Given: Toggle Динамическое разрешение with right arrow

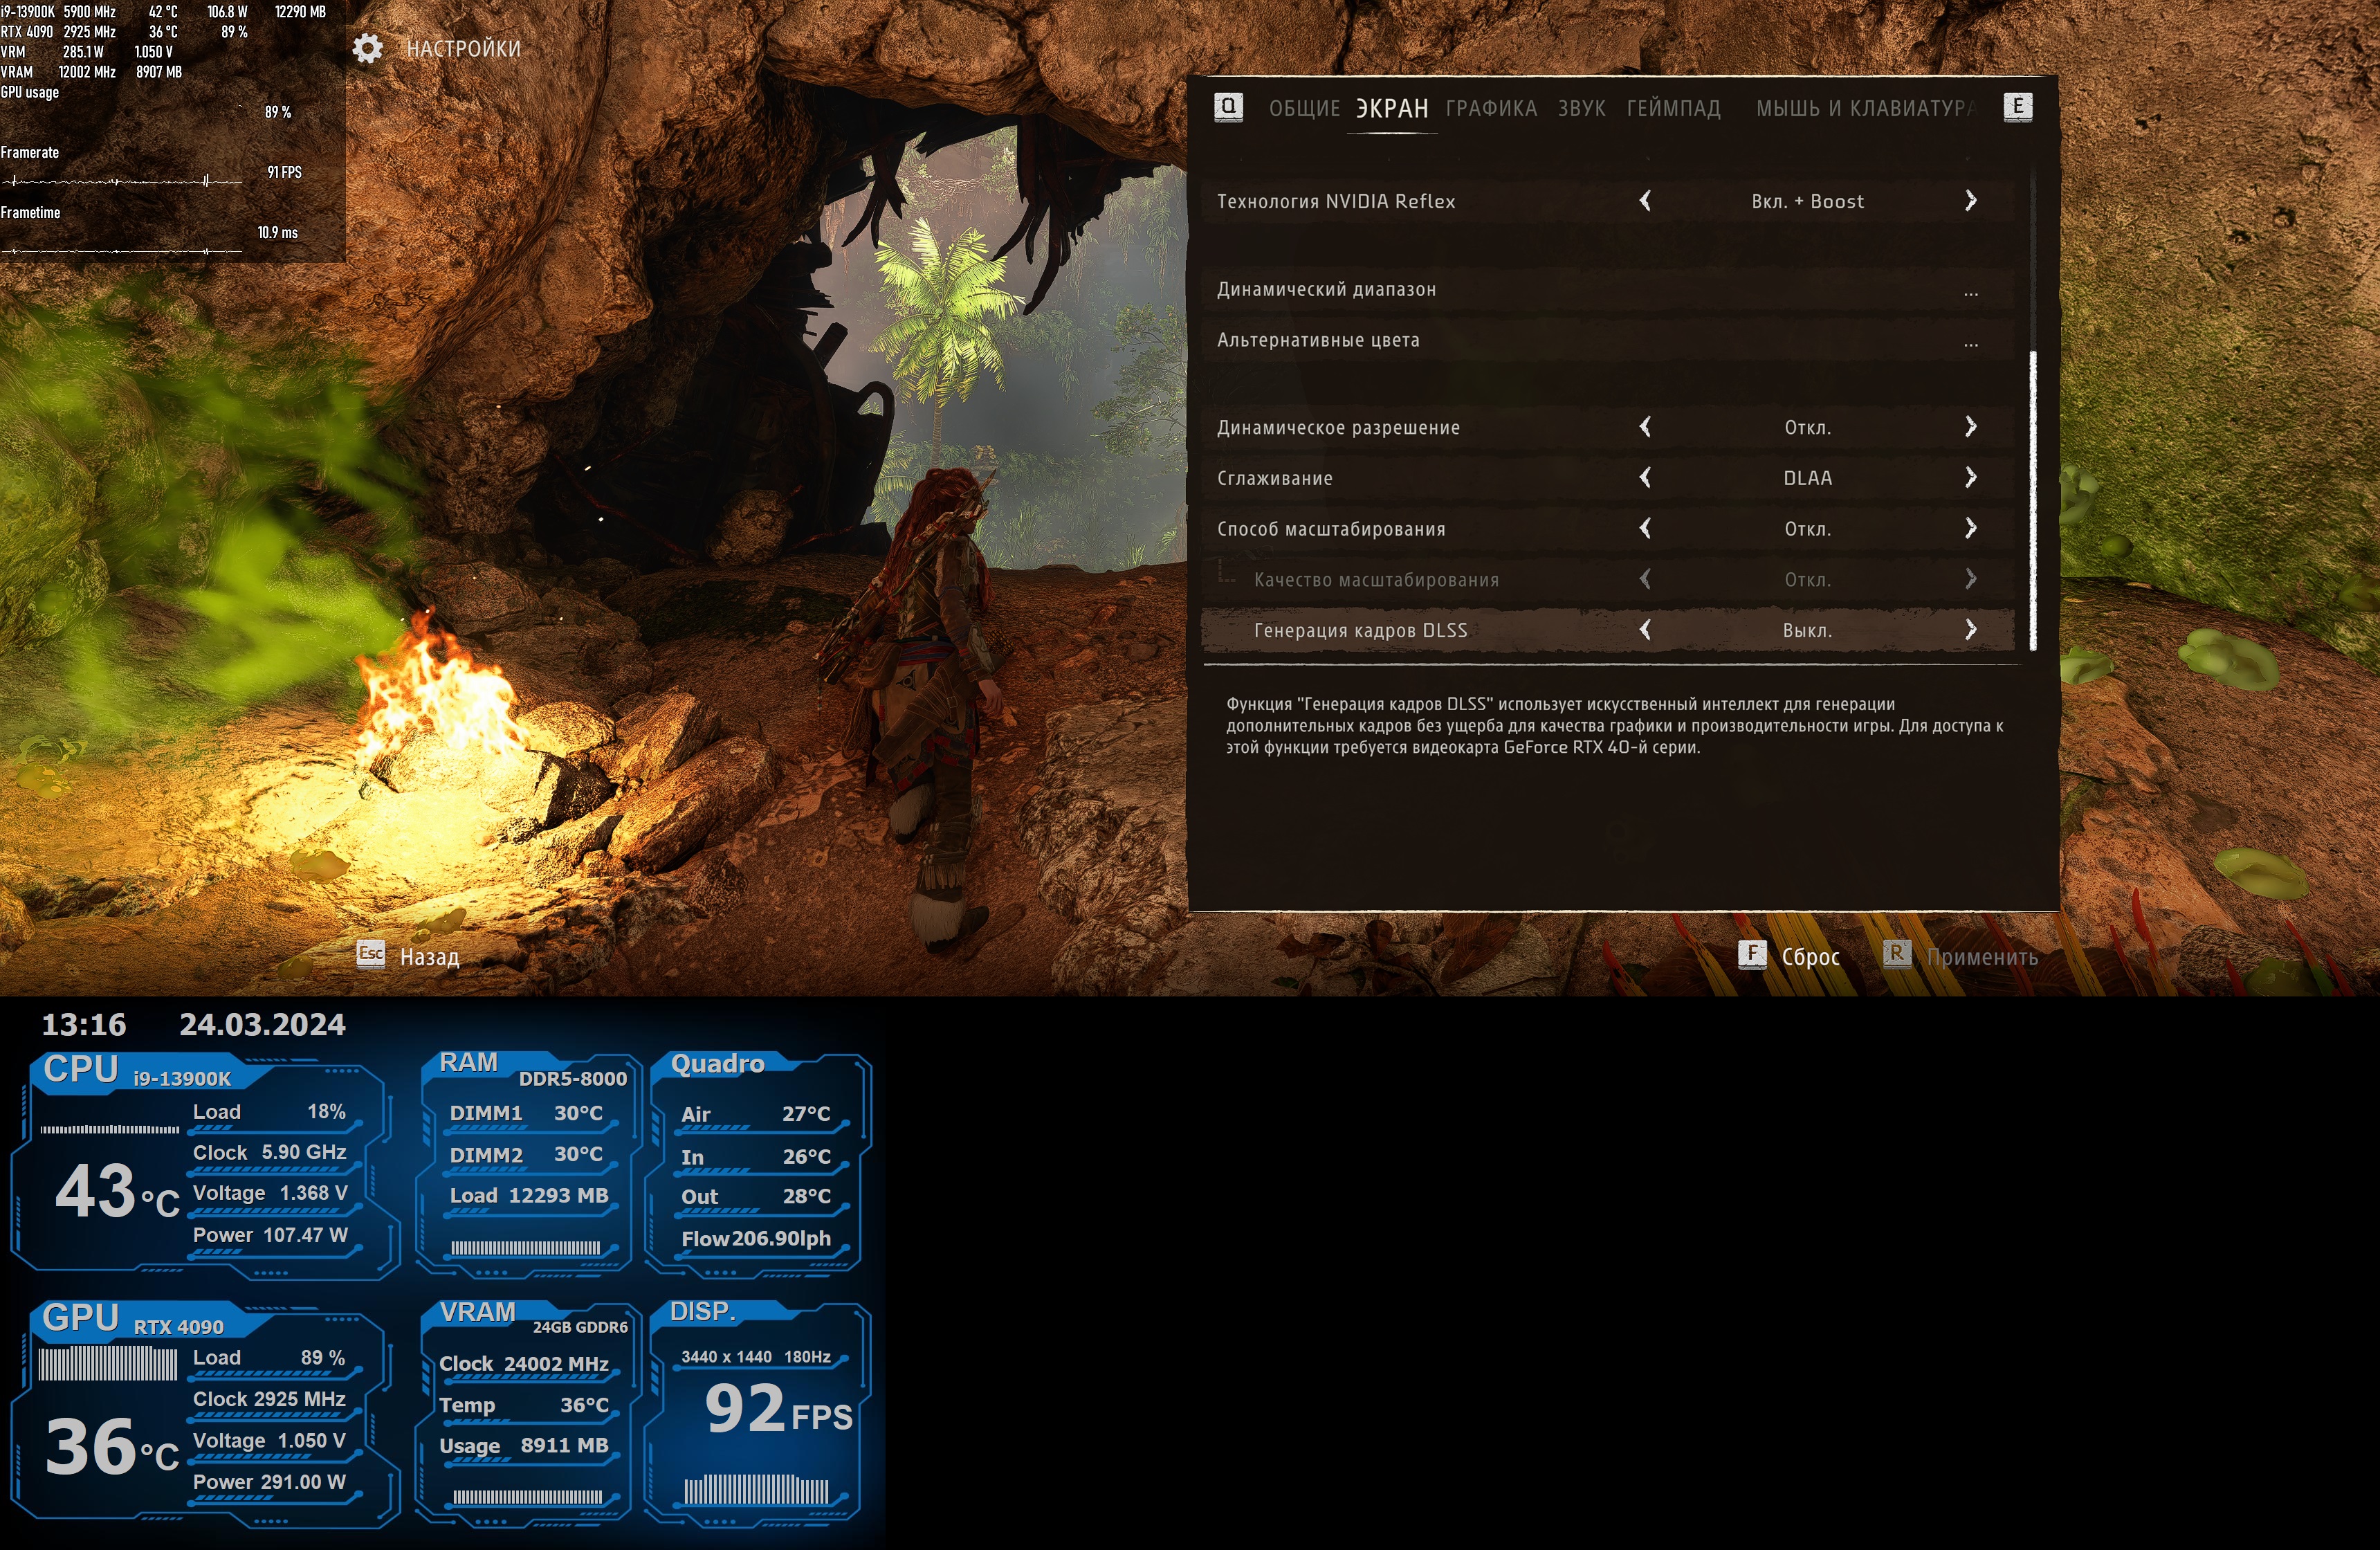Looking at the screenshot, I should point(1970,427).
